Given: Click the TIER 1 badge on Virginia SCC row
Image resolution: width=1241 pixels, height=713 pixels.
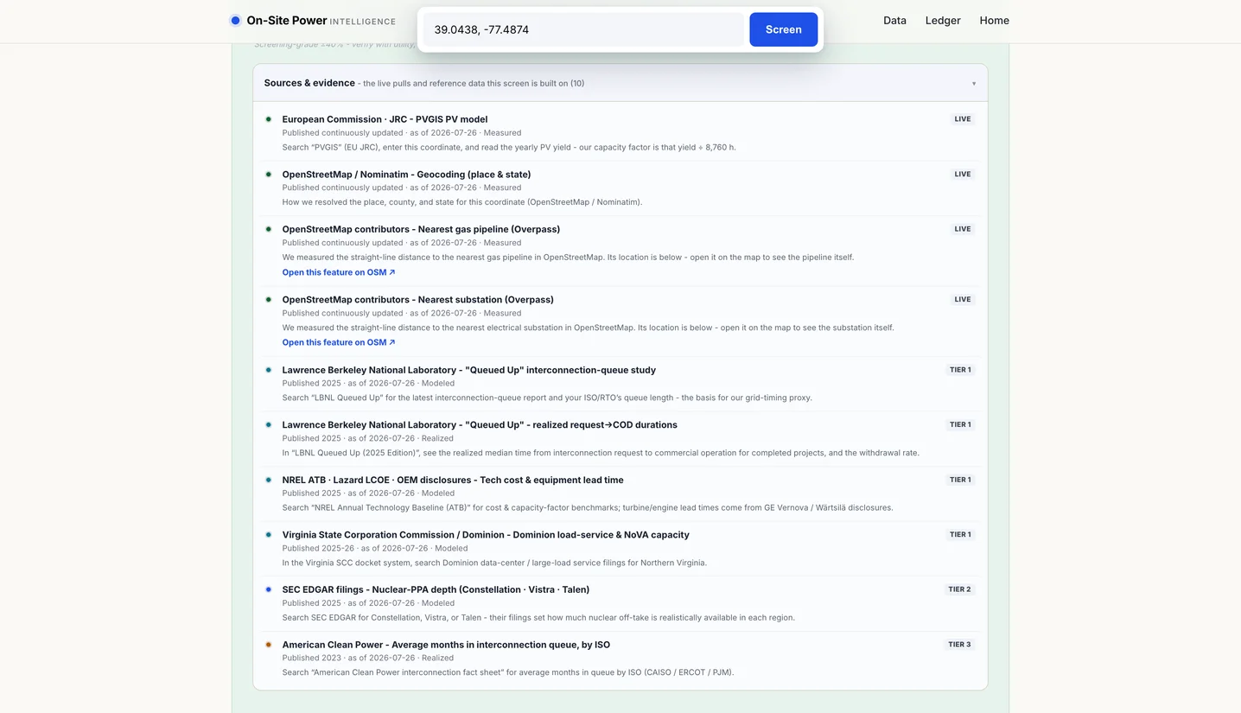Looking at the screenshot, I should [960, 535].
